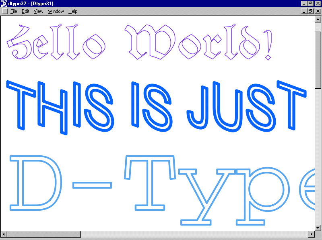Screen dimensions: 322x240
Task: Minimize the Dtype31 document window
Action: tap(304, 11)
